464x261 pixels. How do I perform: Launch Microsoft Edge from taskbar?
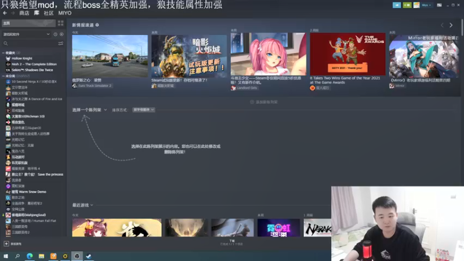(x=30, y=256)
